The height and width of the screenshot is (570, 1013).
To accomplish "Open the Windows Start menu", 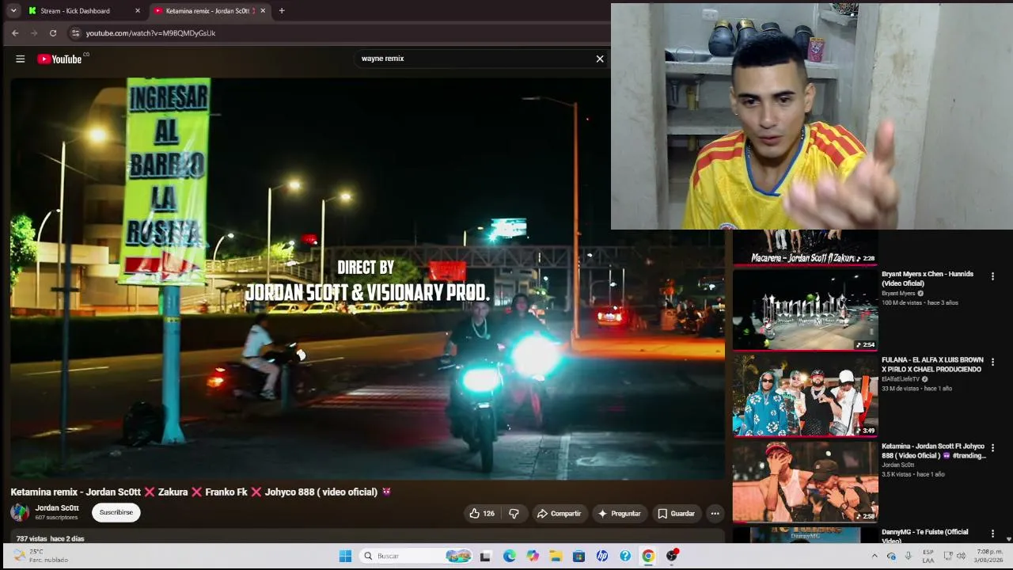I will 345,556.
